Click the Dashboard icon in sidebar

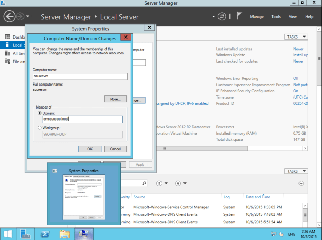click(x=8, y=37)
